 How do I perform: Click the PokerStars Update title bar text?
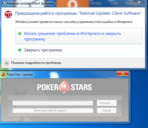pyautogui.click(x=19, y=75)
